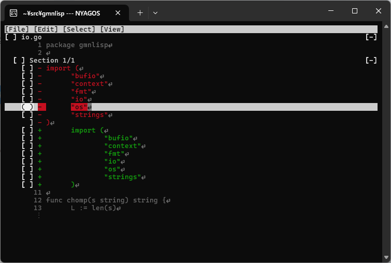Check the added "context" line box
Viewport: 391px width, 263px height.
[x=27, y=145]
